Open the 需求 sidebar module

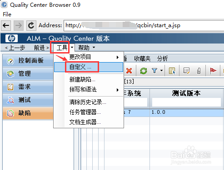click(x=28, y=87)
